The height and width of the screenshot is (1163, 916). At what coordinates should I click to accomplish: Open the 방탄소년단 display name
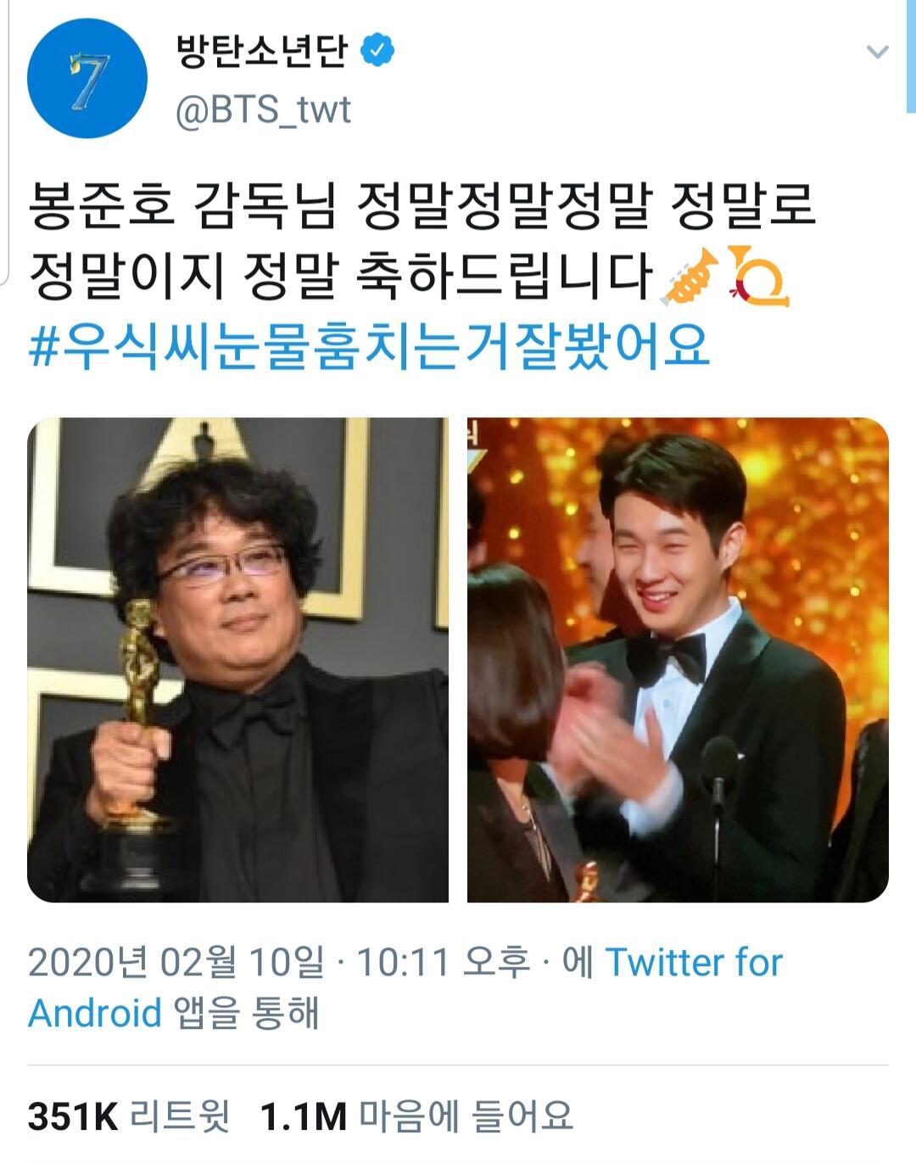point(262,51)
